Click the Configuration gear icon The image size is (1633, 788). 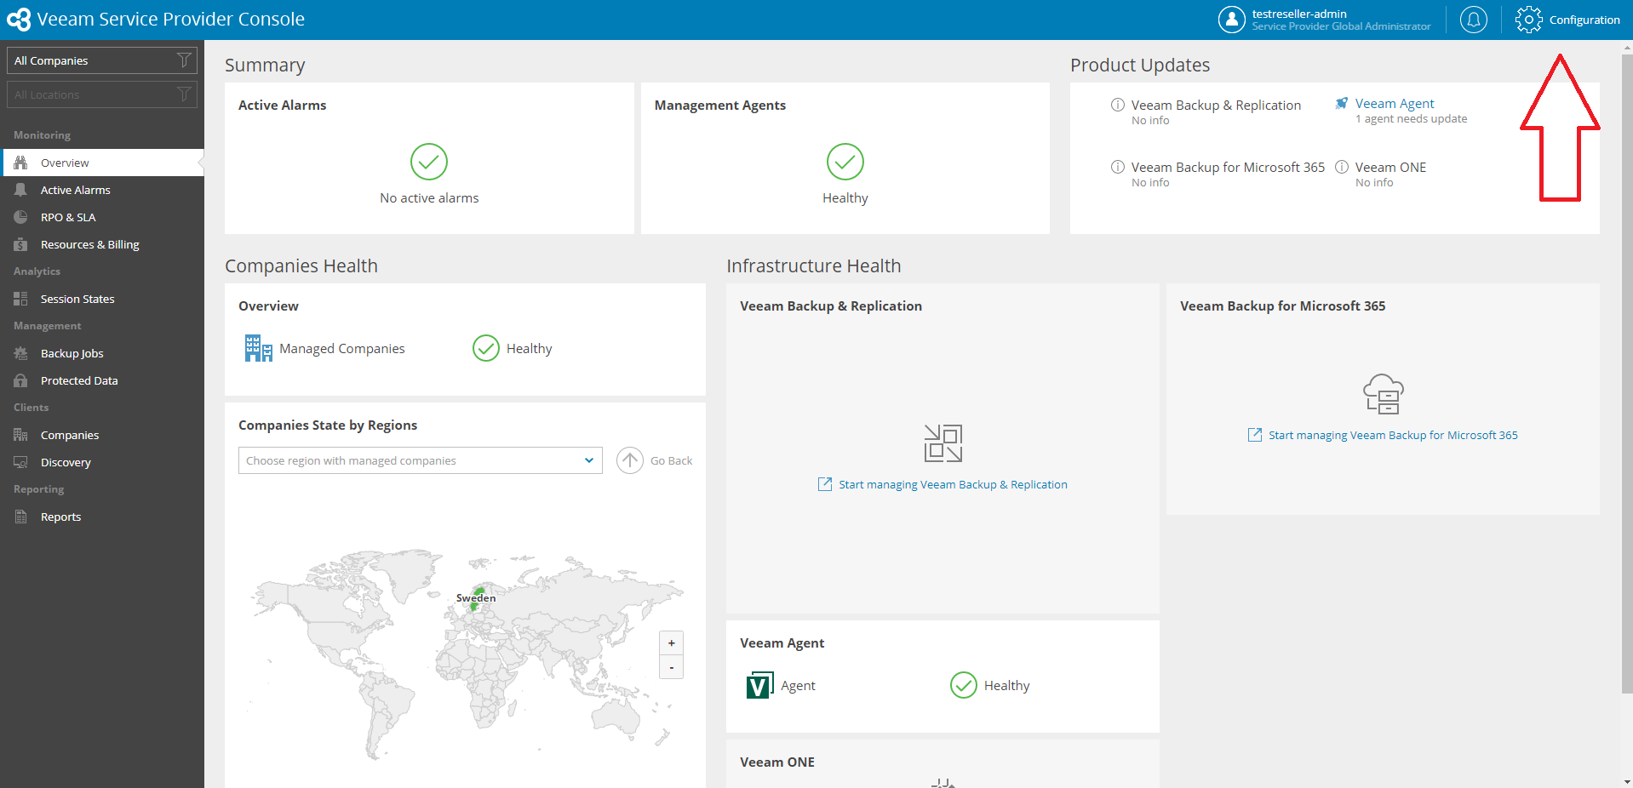(1528, 20)
